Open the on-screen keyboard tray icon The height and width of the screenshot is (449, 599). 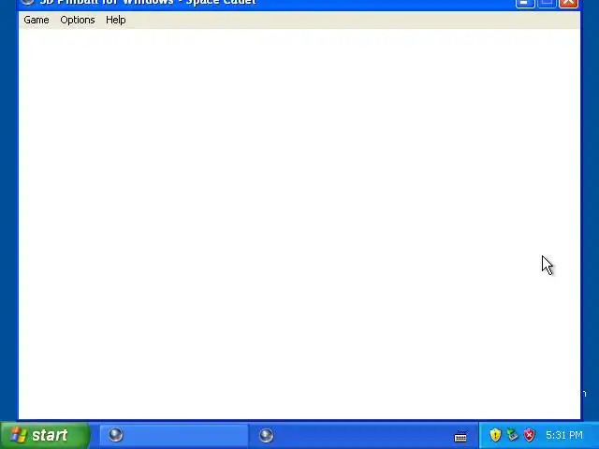(460, 436)
